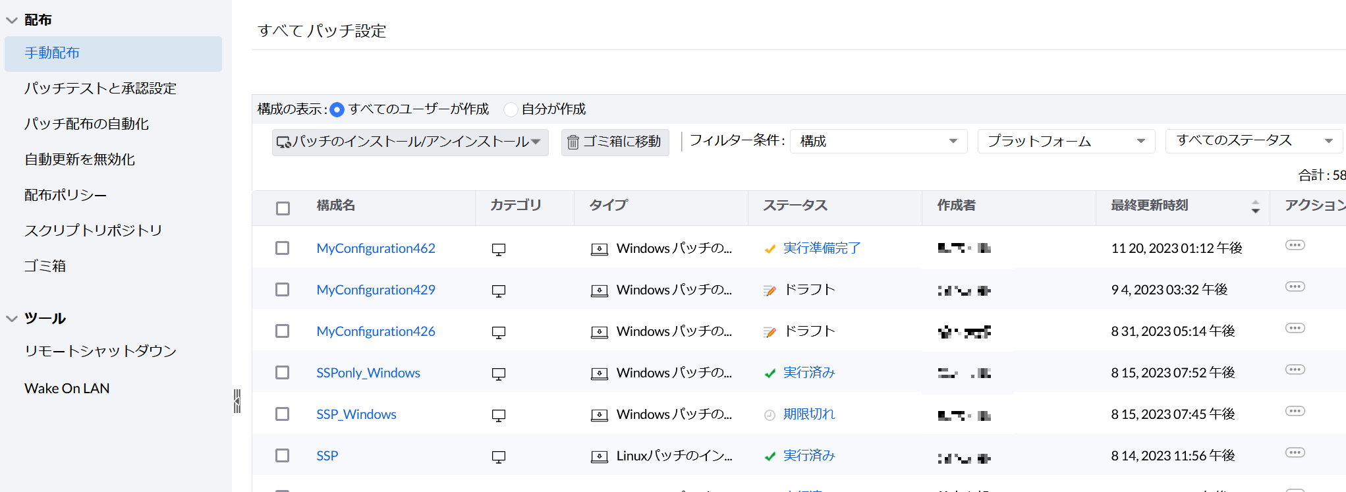Image resolution: width=1346 pixels, height=492 pixels.
Task: Click sidebar collapse handle
Action: 237,400
